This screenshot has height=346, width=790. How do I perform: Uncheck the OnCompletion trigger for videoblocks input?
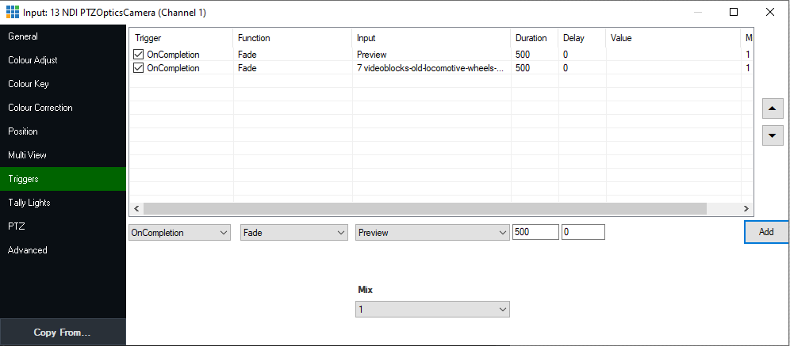coord(139,68)
